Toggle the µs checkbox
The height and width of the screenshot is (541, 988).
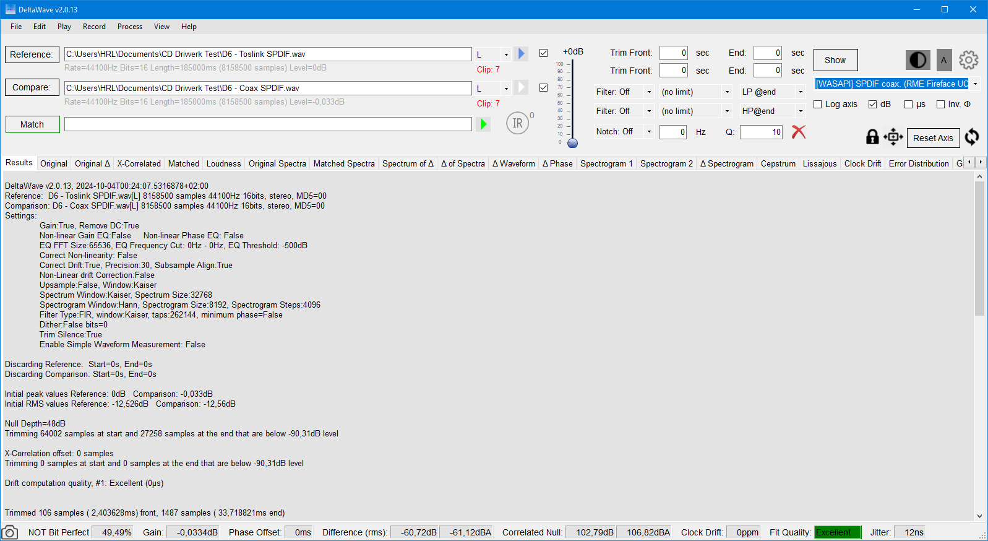909,105
